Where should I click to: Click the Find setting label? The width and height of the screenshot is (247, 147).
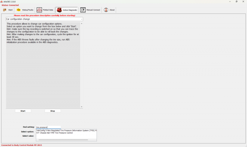(x=29, y=127)
